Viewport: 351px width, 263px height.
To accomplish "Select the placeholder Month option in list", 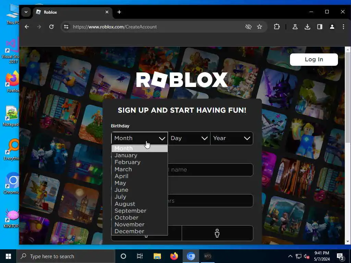I will pos(140,149).
